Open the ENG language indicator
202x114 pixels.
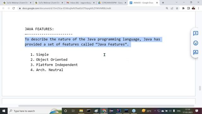(179, 111)
